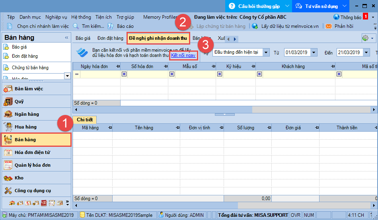Click the question mark help icon

(232, 6)
